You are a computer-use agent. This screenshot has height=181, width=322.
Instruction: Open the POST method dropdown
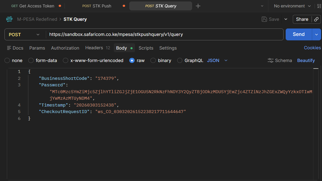pos(24,35)
